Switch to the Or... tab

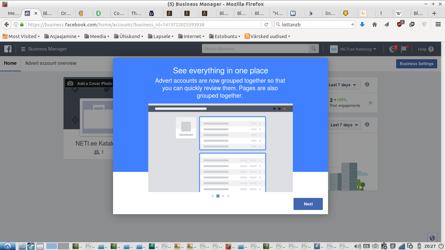pos(66,13)
